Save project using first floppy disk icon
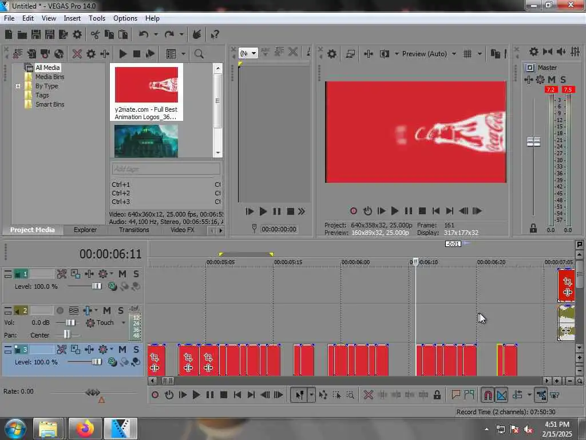Image resolution: width=586 pixels, height=440 pixels. click(x=36, y=35)
